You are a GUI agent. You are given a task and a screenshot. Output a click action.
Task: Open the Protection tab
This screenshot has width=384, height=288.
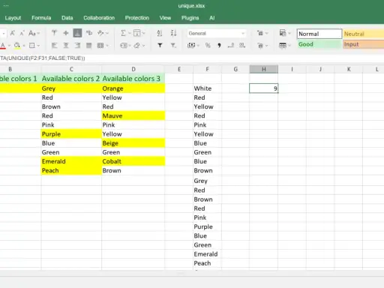[137, 18]
